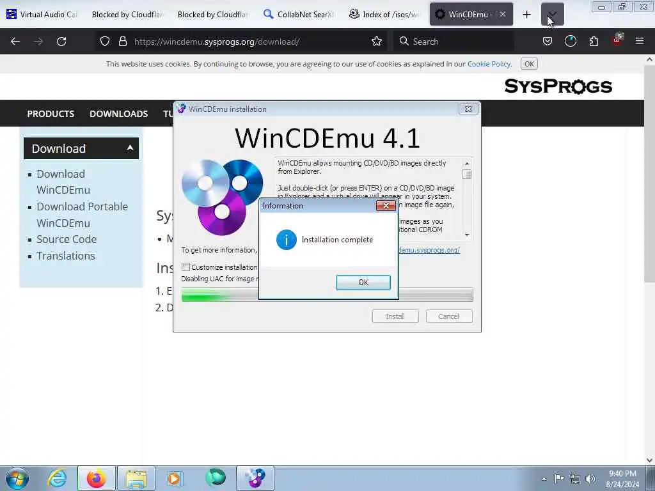Open Pocket save icon
655x491 pixels.
coord(548,42)
